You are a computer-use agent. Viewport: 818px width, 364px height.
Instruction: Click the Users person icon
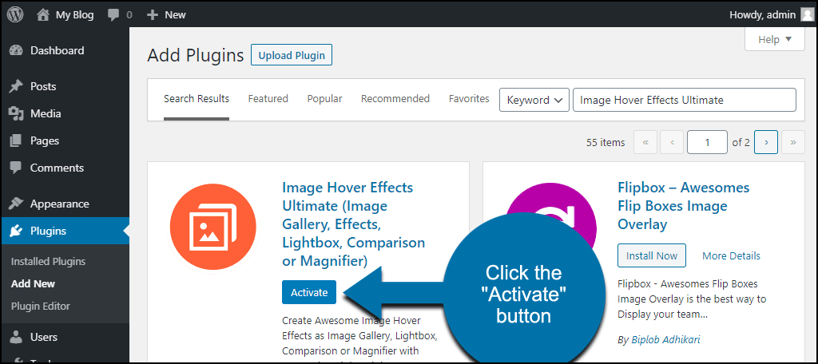point(16,338)
